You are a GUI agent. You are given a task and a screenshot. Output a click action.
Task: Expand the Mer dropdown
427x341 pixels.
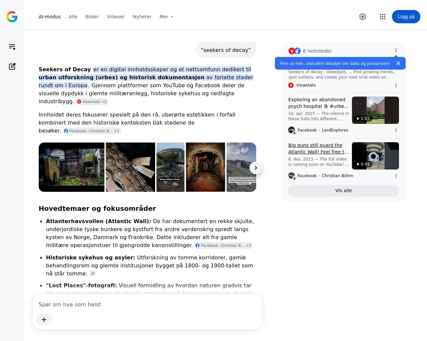166,17
